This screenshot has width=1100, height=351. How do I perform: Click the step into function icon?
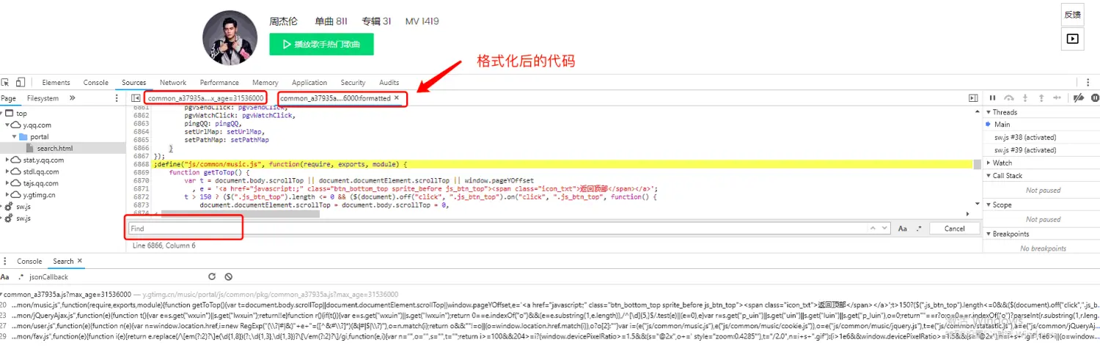click(x=1025, y=97)
